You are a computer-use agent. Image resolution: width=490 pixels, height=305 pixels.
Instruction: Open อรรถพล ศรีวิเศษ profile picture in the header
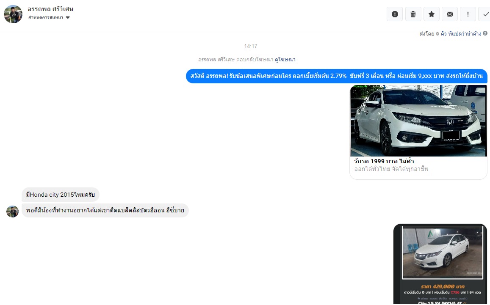[13, 14]
